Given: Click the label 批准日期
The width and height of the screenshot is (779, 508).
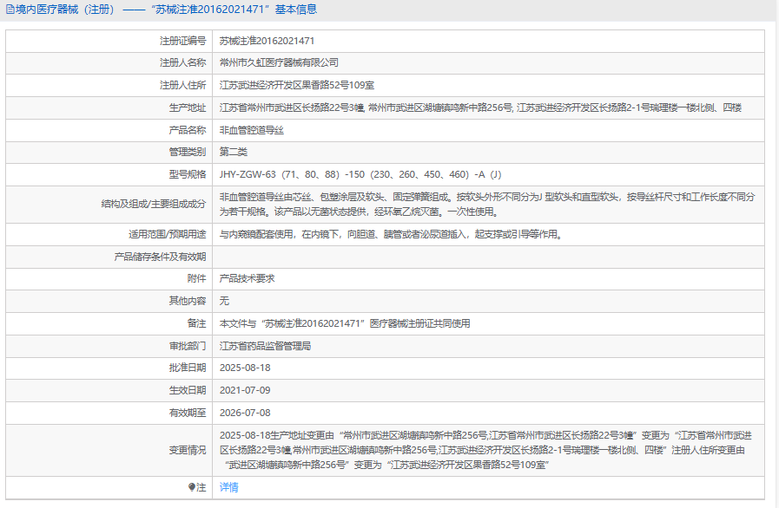Looking at the screenshot, I should pyautogui.click(x=188, y=368).
